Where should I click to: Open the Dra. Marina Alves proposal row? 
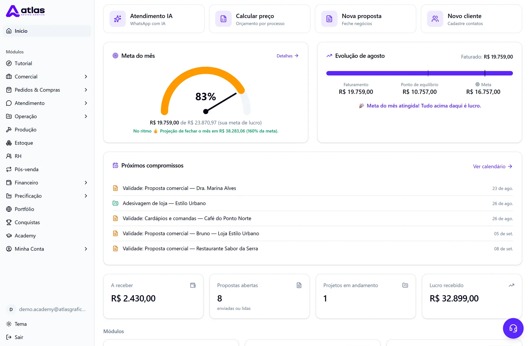coord(313,188)
